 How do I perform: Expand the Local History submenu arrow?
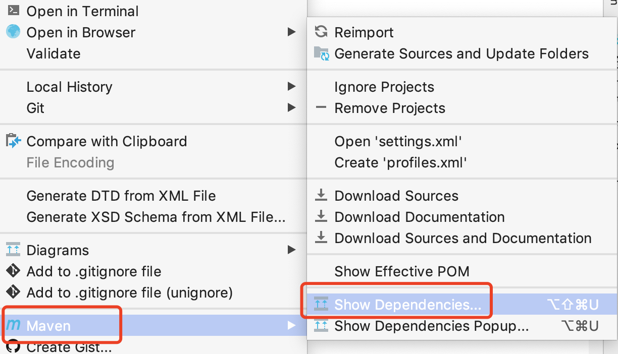(292, 86)
